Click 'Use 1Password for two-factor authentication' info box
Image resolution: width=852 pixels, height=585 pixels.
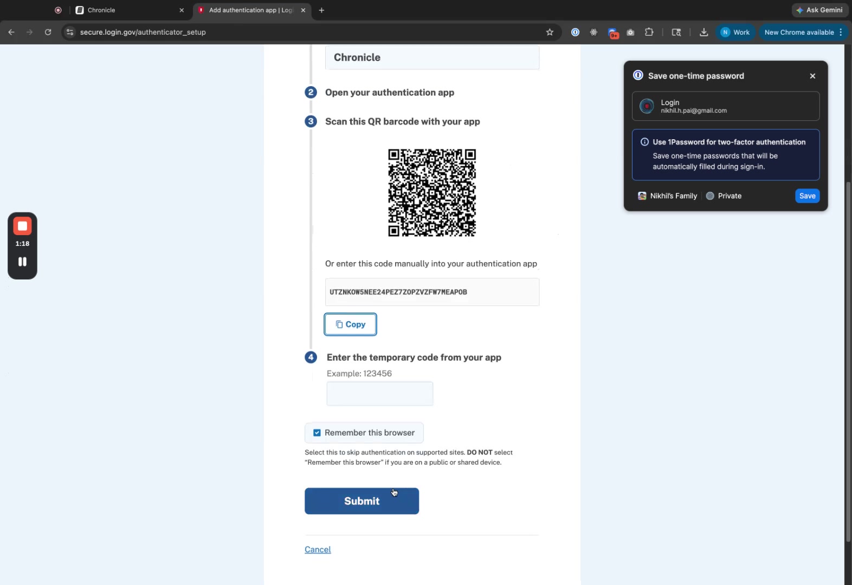[725, 154]
